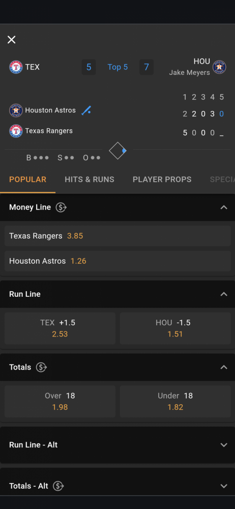235x509 pixels.
Task: Select Houston Astros money line at 1.26
Action: [118, 261]
